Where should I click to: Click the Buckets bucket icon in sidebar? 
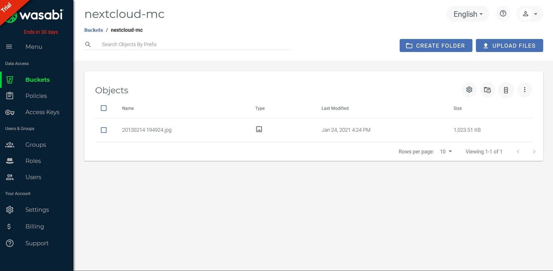[x=10, y=80]
